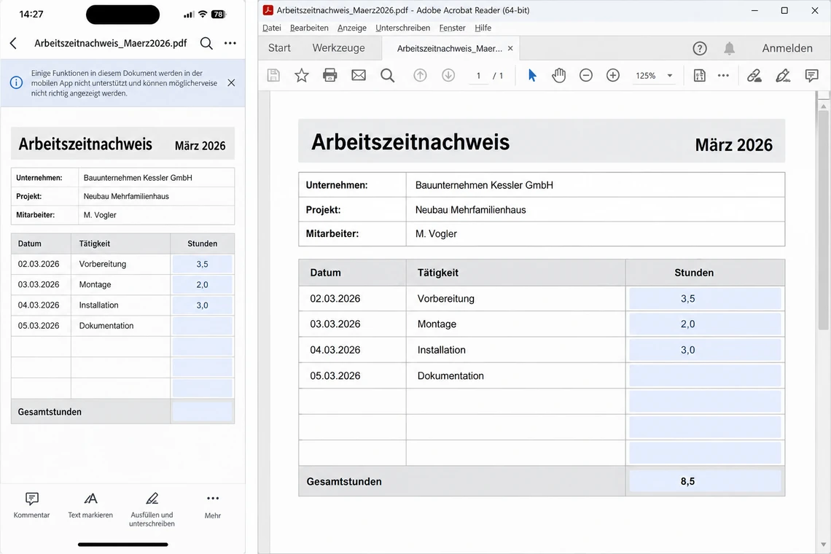Click '04.03.2026' date cell in Acrobat
The image size is (831, 554).
[x=335, y=350]
